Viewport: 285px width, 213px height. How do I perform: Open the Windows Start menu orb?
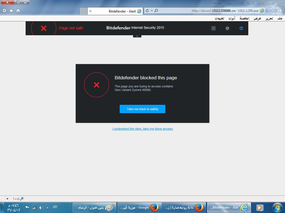point(277,207)
